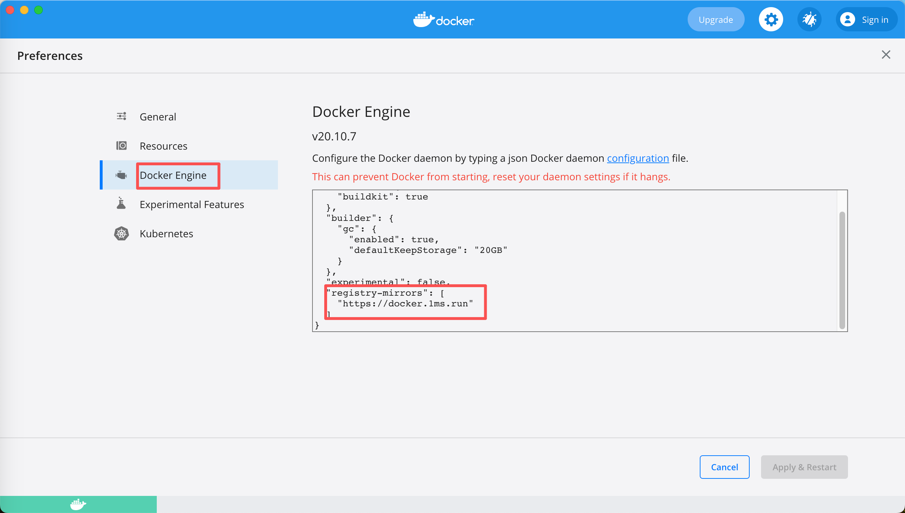Click the Docker logo in header
This screenshot has width=905, height=513.
point(444,20)
